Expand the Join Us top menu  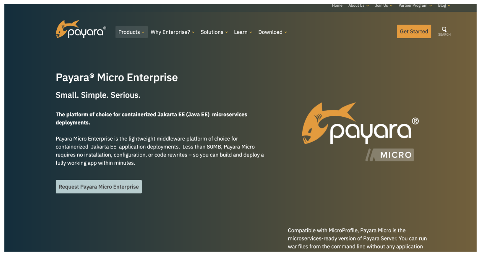click(384, 5)
